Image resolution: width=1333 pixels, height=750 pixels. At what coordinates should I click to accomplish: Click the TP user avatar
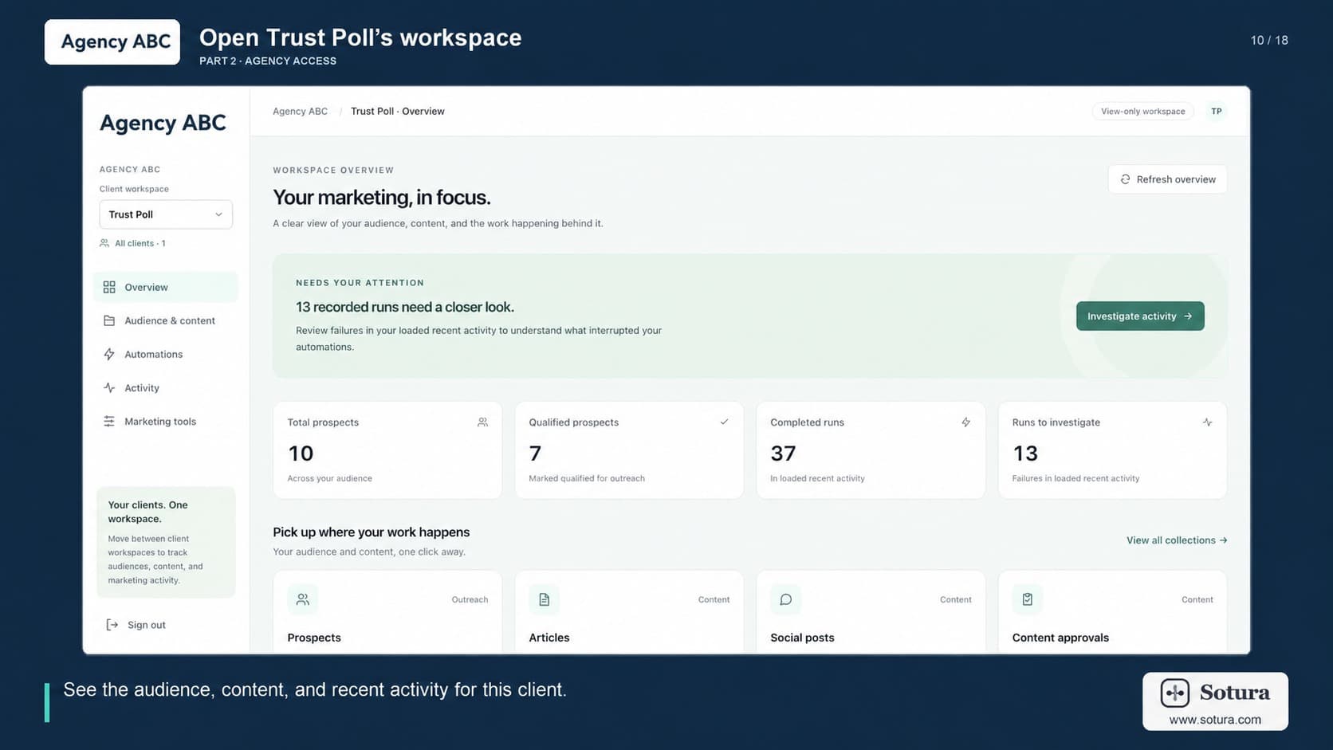tap(1217, 112)
